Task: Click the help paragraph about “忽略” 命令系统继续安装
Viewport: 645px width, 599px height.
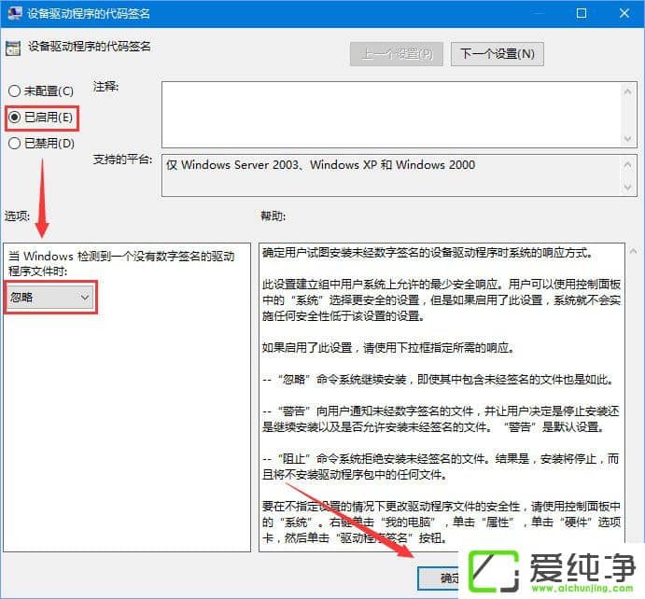Action: click(438, 379)
